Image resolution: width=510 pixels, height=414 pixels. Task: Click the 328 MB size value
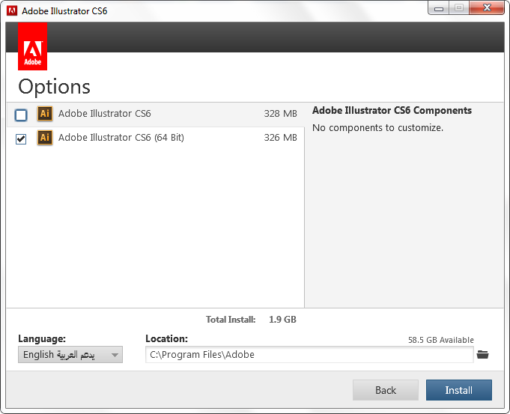pyautogui.click(x=280, y=115)
